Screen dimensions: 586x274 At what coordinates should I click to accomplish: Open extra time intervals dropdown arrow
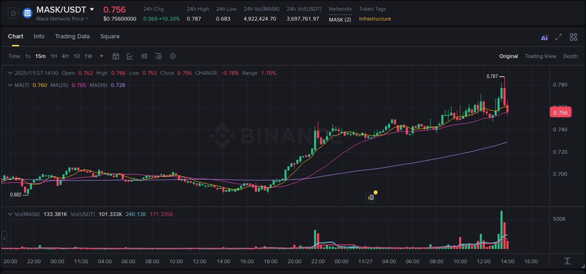click(x=101, y=56)
